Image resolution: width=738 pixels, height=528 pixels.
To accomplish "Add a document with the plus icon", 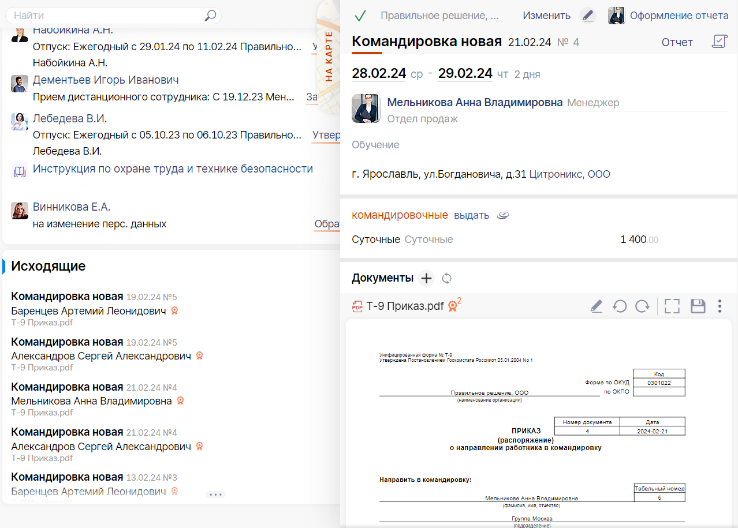I will [426, 278].
